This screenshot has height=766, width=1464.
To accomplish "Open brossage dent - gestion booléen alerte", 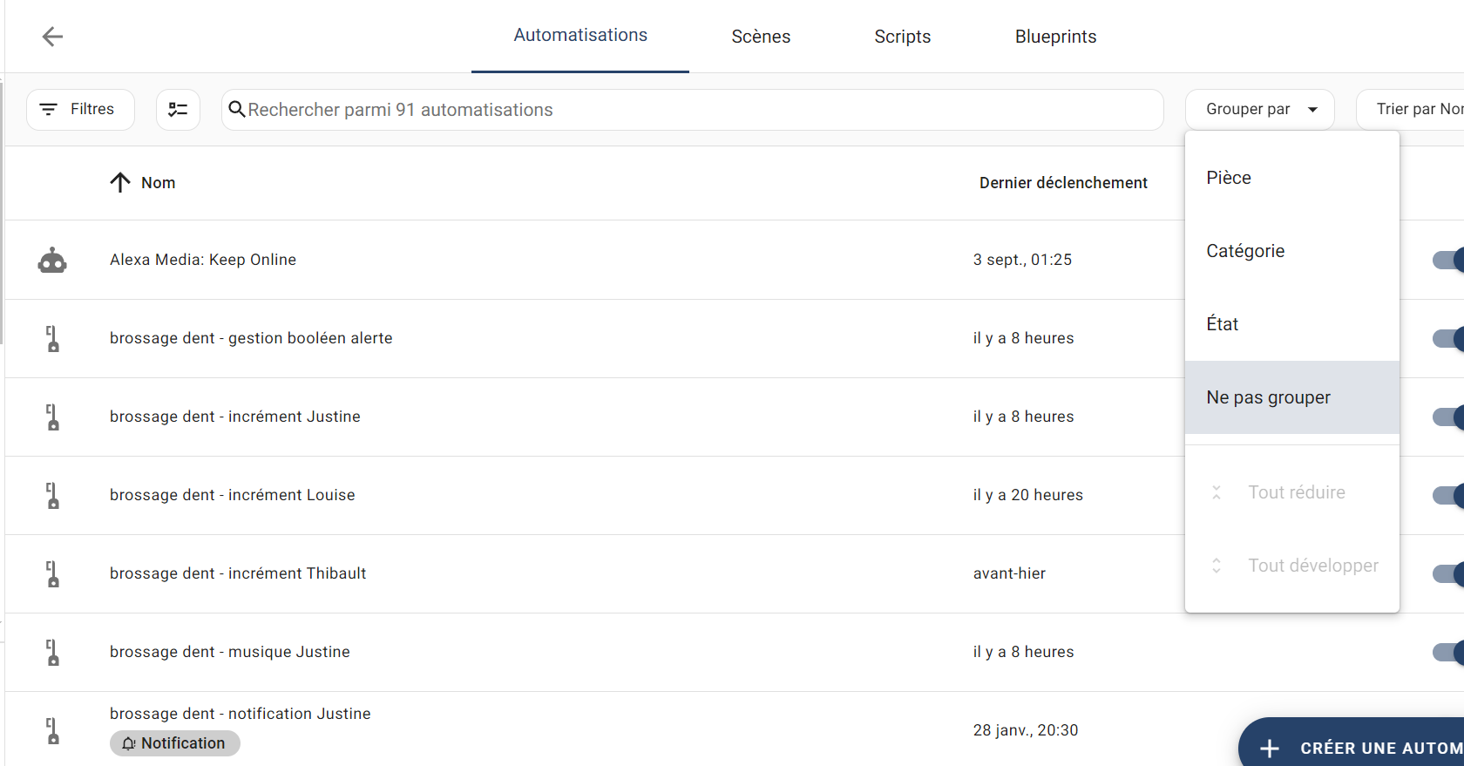I will pyautogui.click(x=251, y=338).
